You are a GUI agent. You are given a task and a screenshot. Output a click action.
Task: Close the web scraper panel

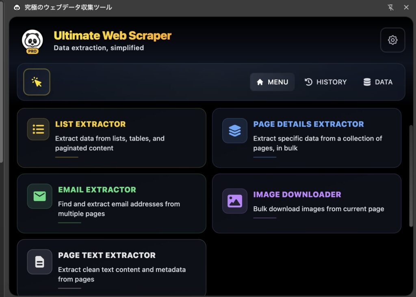[406, 7]
